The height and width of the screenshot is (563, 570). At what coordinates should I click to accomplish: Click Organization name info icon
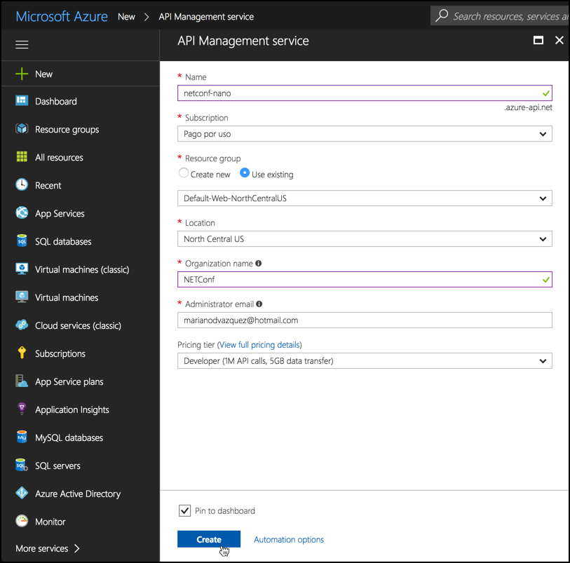coord(259,263)
